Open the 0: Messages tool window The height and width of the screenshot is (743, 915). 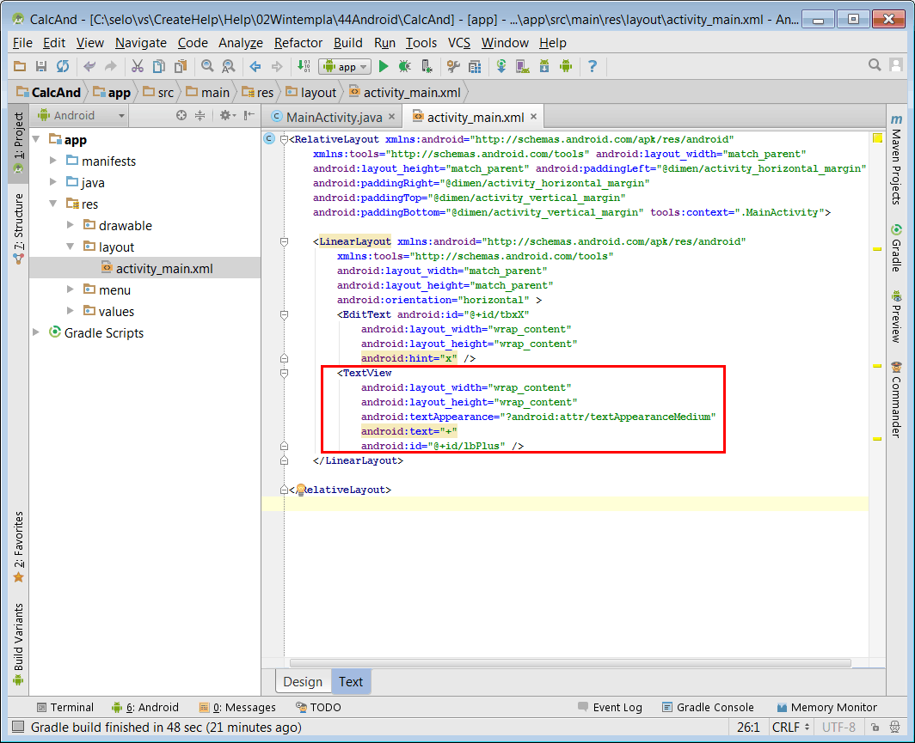pyautogui.click(x=237, y=707)
